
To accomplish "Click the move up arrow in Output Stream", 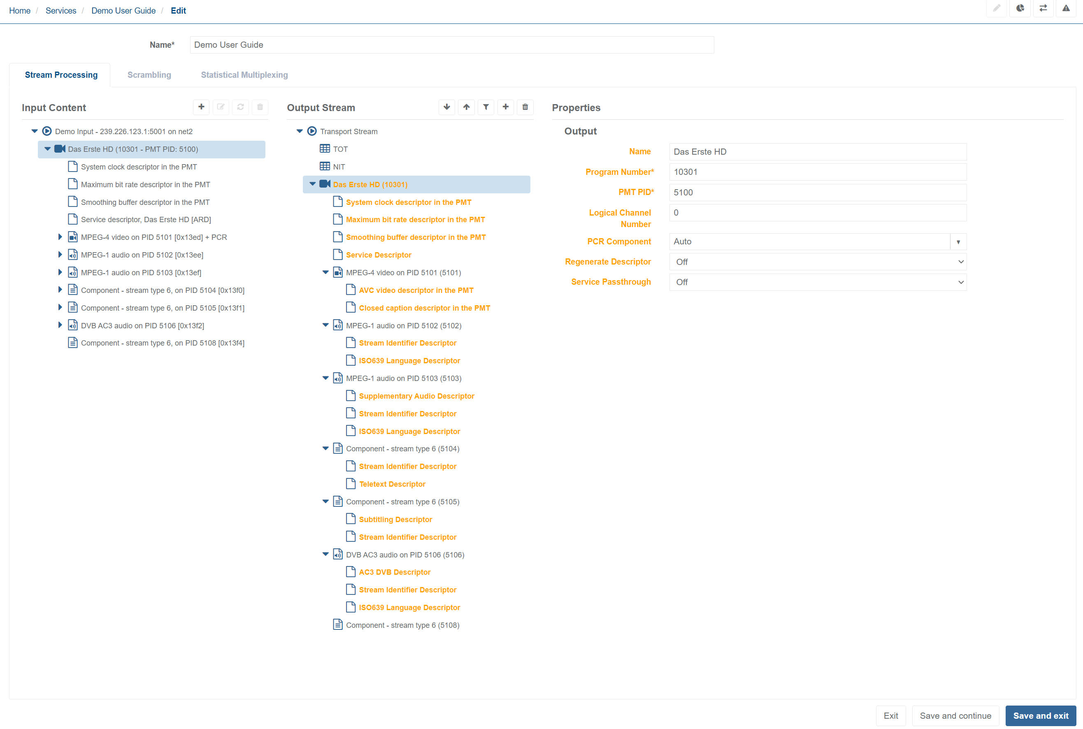I will 466,107.
